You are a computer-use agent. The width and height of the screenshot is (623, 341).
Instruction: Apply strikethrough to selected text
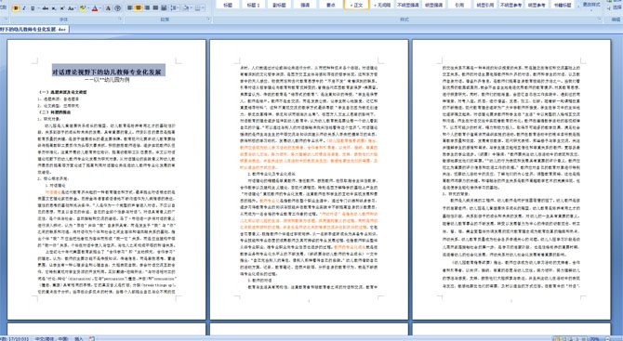pos(46,8)
